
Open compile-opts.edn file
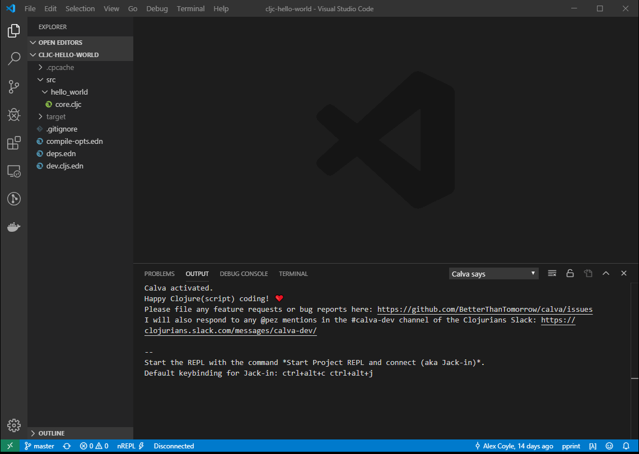point(80,141)
